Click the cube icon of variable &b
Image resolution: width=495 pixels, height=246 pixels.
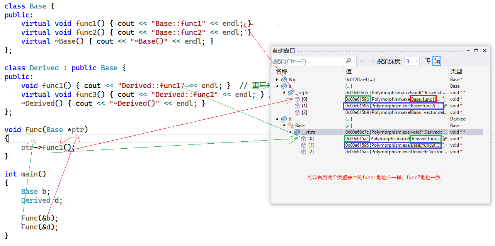(x=284, y=80)
